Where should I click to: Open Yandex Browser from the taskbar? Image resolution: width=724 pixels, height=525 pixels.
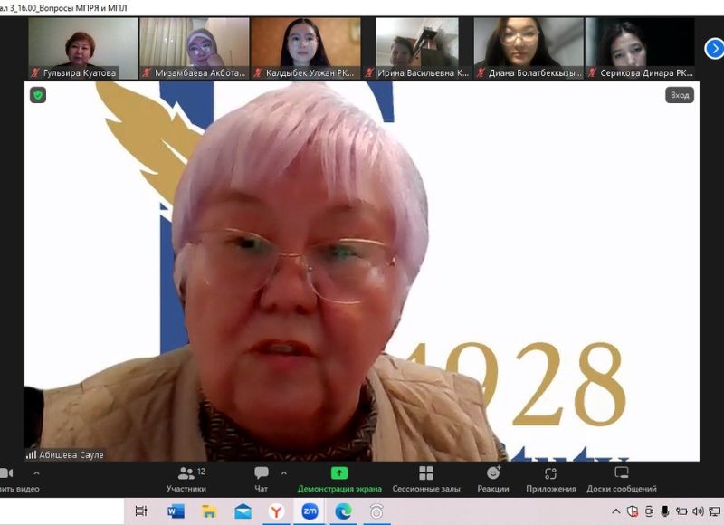pyautogui.click(x=276, y=511)
